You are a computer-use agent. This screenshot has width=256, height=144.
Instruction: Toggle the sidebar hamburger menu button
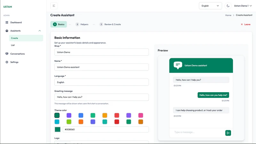point(54,6)
